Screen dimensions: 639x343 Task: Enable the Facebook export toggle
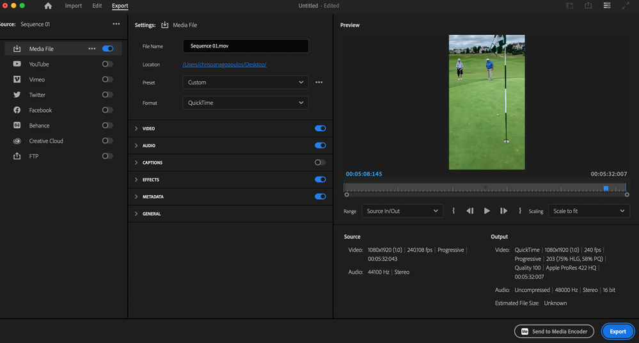tap(107, 110)
